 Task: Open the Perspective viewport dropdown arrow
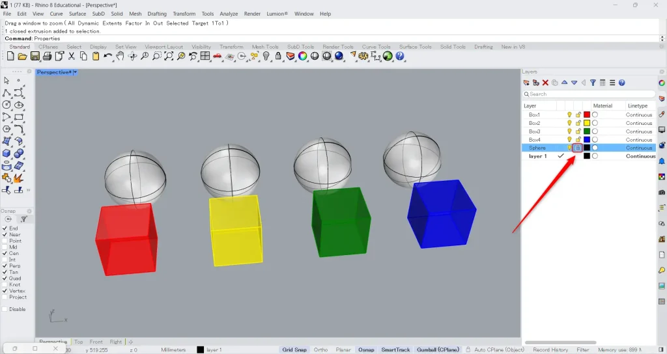click(75, 72)
